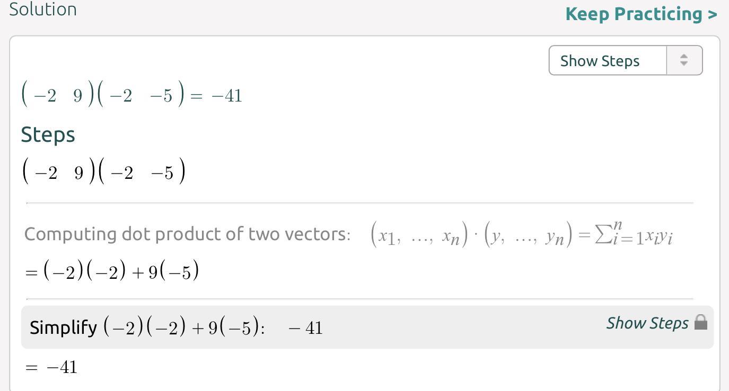The height and width of the screenshot is (391, 729).
Task: Click the line '= (−2)(−2) + 9(−5)'
Action: tap(112, 271)
